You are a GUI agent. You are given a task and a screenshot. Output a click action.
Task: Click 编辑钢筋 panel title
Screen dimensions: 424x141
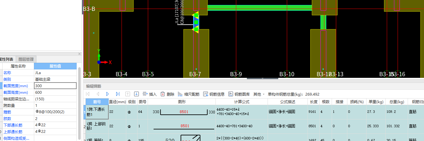pos(94,86)
